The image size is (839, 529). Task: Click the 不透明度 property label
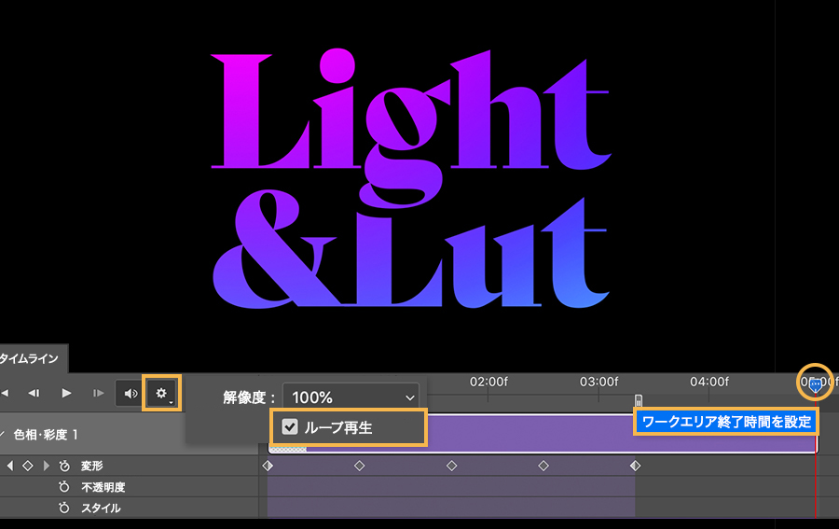(x=103, y=487)
